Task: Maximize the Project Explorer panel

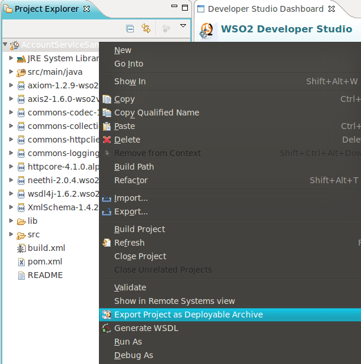Action: coord(185,8)
